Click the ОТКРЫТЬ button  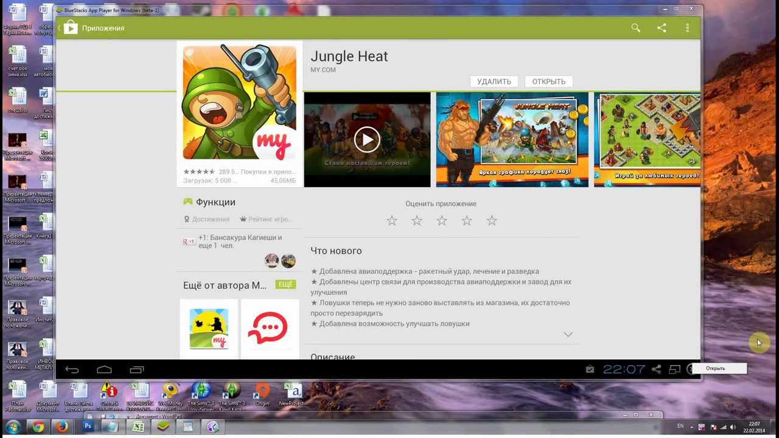click(549, 82)
